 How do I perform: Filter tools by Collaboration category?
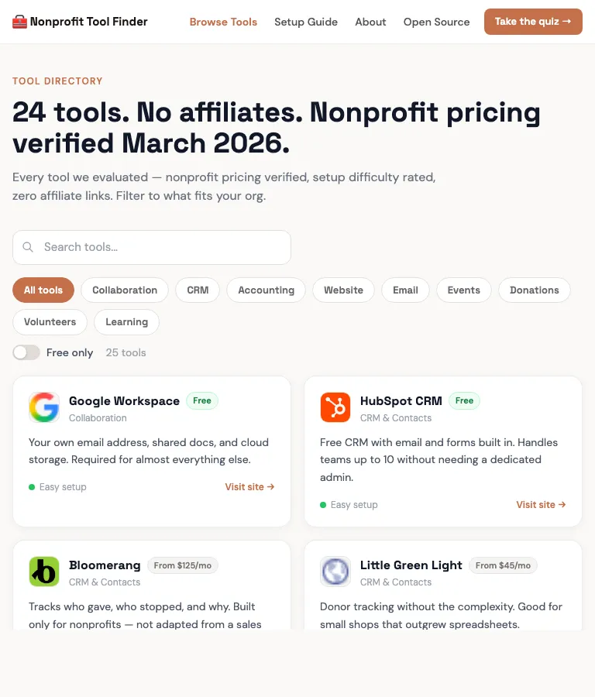coord(125,290)
